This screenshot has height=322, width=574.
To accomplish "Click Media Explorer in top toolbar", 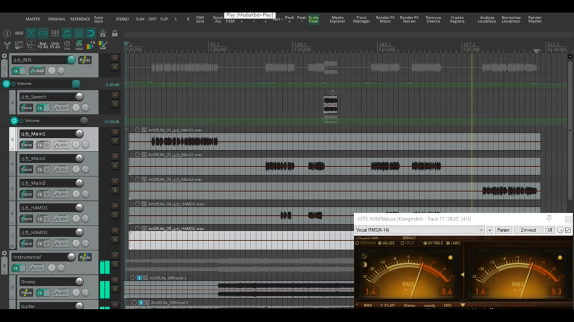I will [337, 20].
